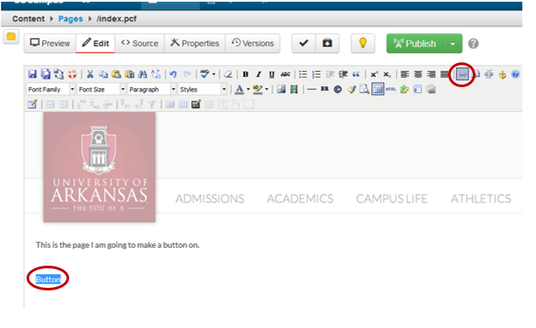Open the Publish button dropdown arrow

click(452, 44)
